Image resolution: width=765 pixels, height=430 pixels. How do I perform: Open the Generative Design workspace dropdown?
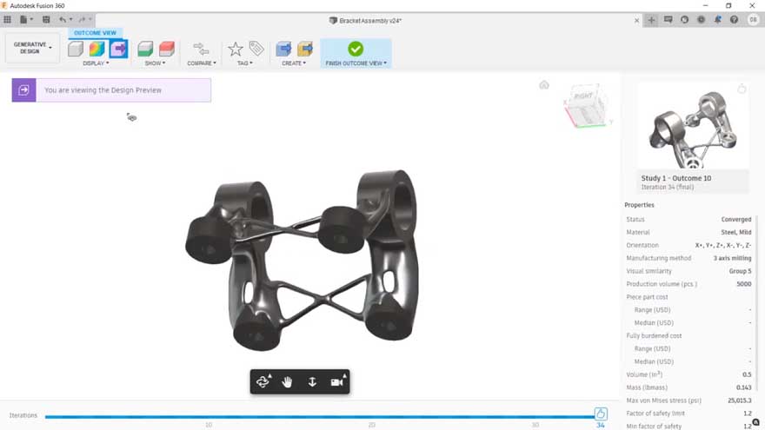(32, 48)
